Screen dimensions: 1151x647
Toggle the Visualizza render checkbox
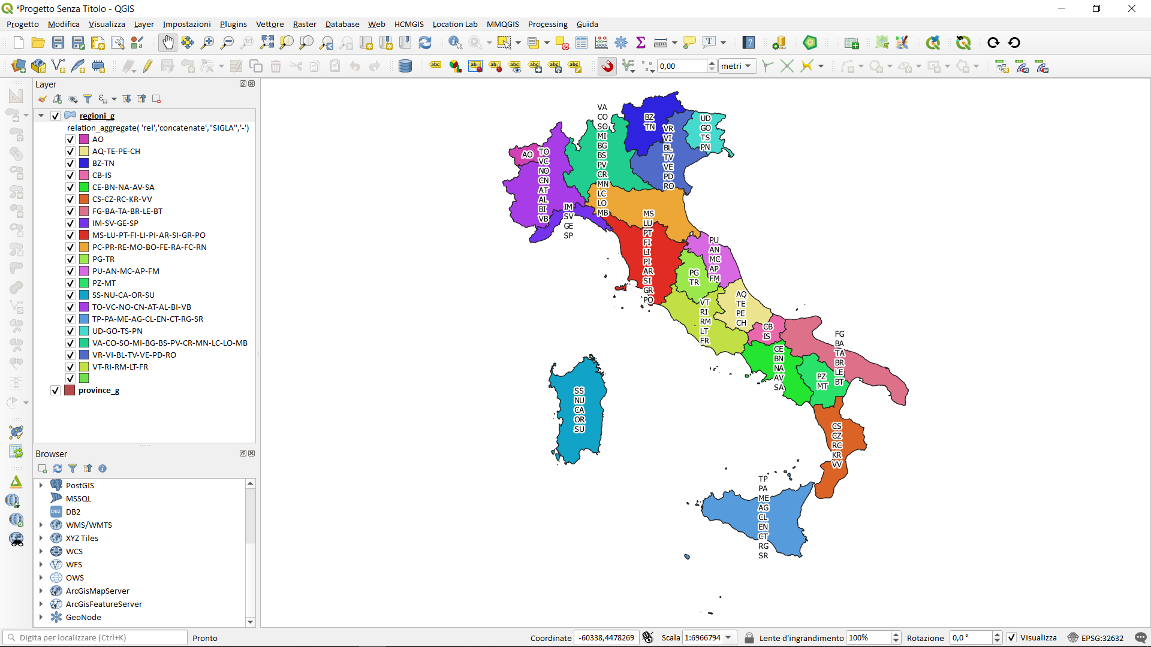point(1012,637)
